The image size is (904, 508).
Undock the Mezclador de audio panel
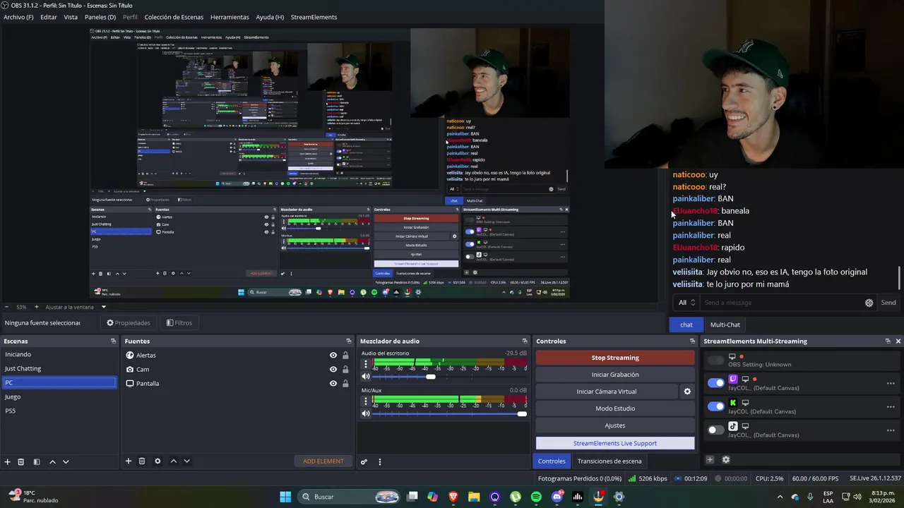(x=525, y=341)
